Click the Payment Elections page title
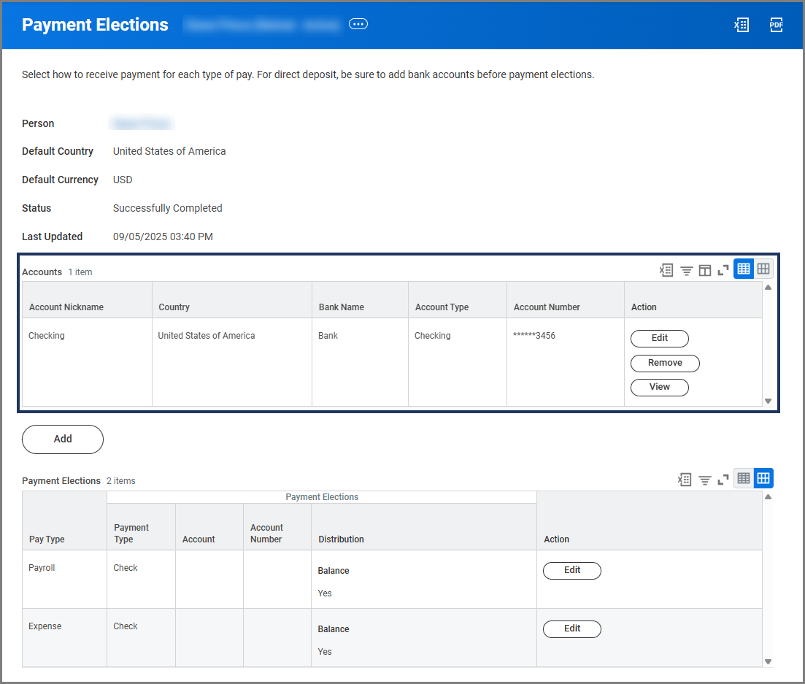Viewport: 805px width, 684px height. [95, 25]
